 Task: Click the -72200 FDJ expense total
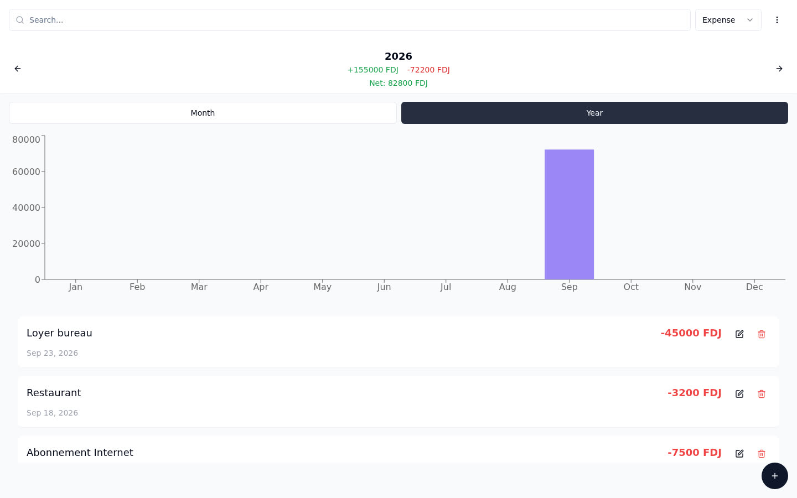pos(428,70)
